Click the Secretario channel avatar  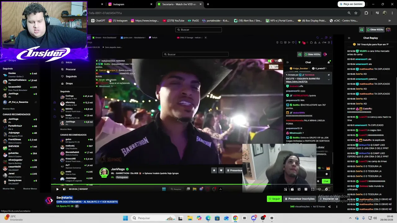49,201
